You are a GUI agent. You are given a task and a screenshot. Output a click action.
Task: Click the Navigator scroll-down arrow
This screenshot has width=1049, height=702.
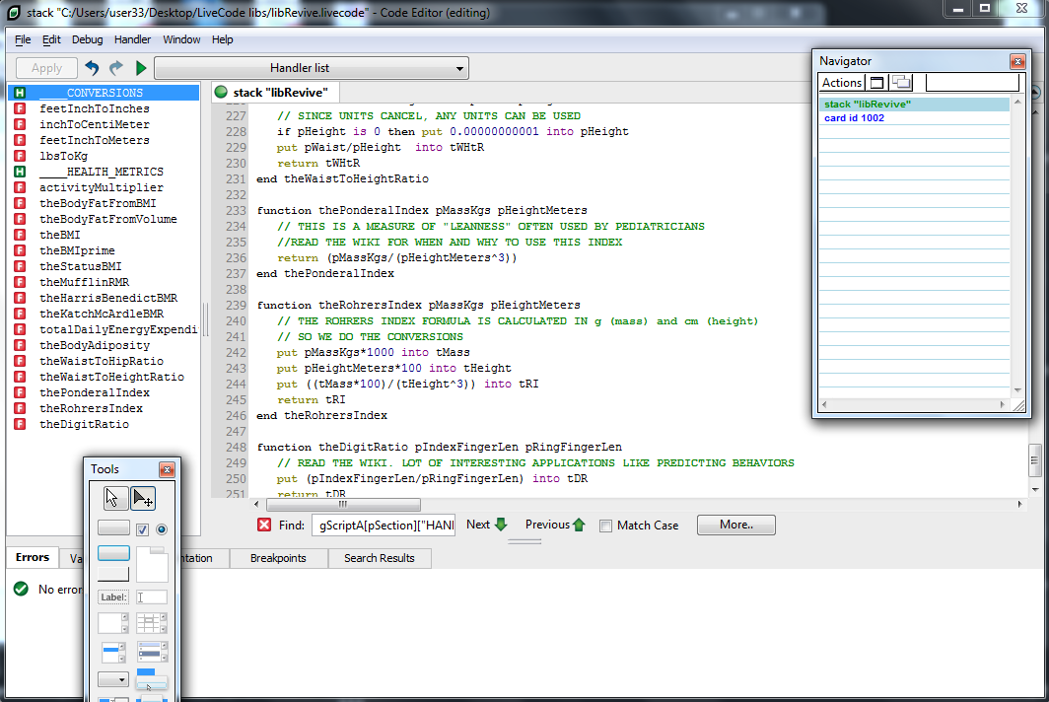pos(1017,390)
